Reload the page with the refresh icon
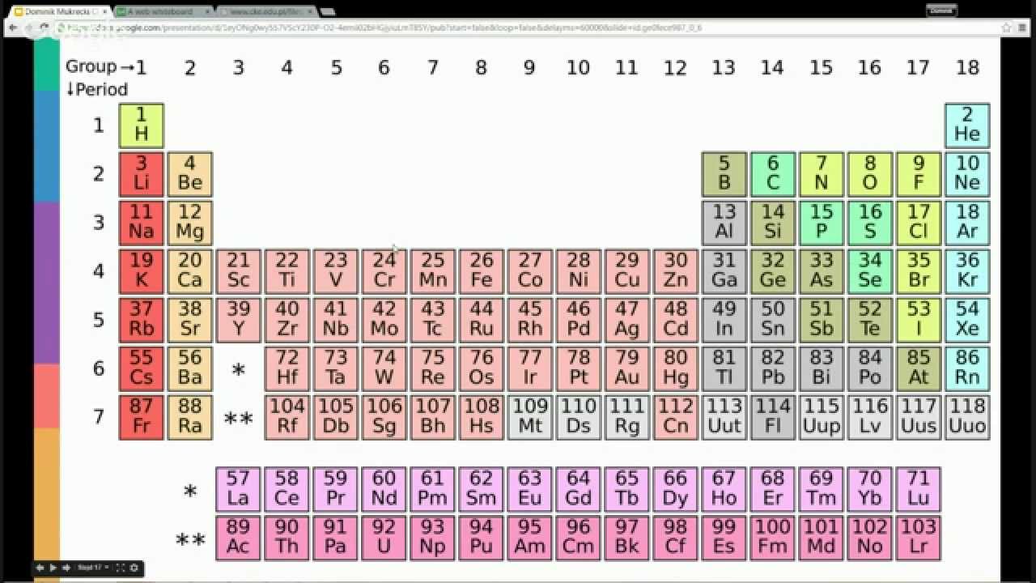This screenshot has width=1036, height=583. [45, 28]
